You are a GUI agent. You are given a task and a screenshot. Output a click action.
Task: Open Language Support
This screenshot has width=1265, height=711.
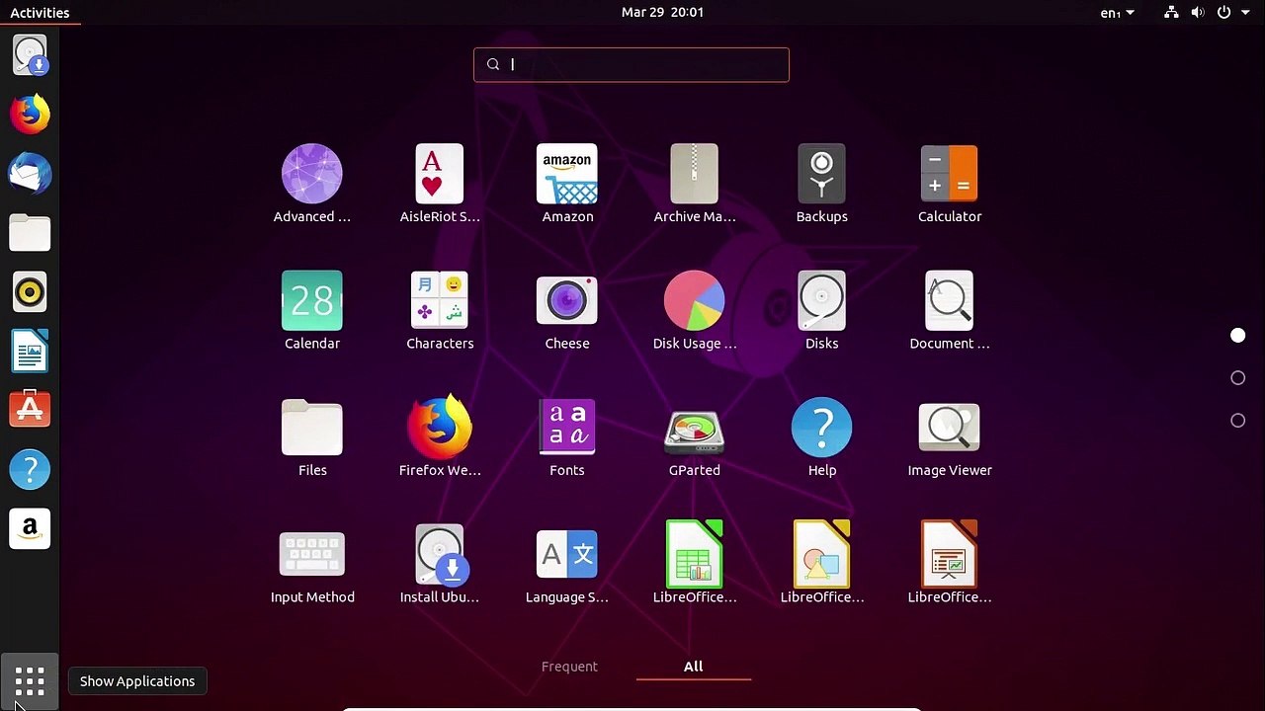click(567, 565)
